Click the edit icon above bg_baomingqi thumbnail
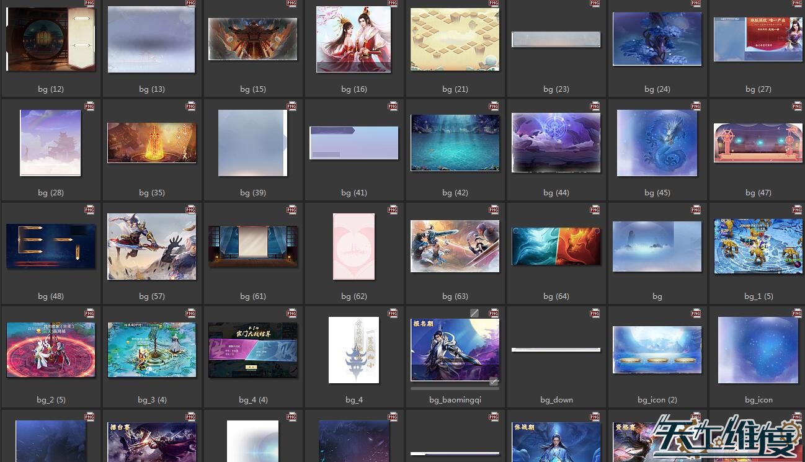The width and height of the screenshot is (805, 462). point(474,313)
